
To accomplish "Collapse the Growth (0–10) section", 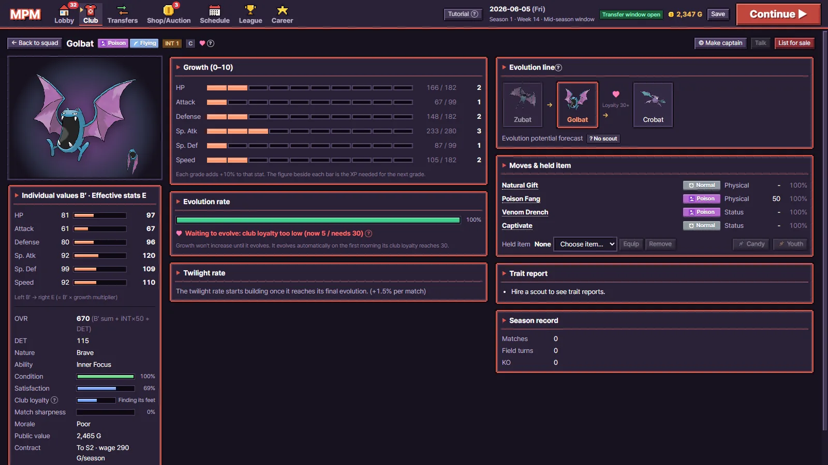I will tap(178, 67).
